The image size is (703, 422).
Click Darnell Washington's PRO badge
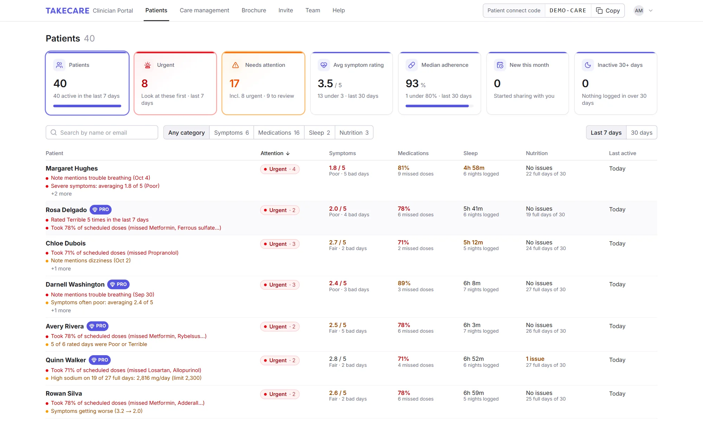click(118, 284)
